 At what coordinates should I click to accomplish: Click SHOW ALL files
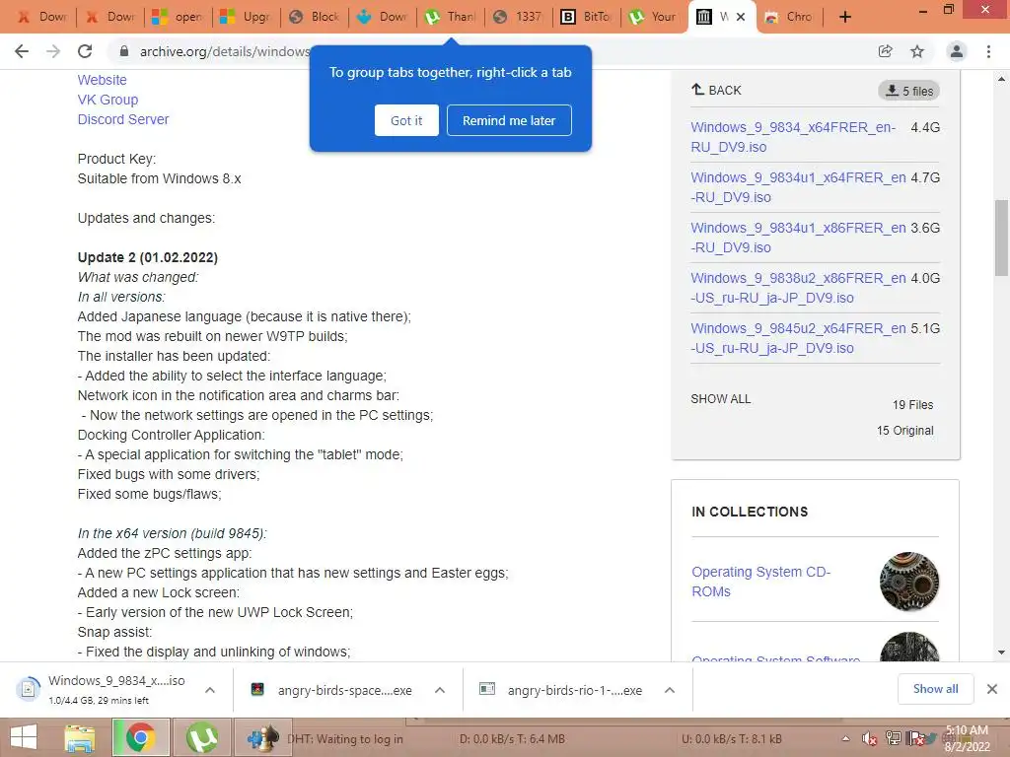pos(721,399)
